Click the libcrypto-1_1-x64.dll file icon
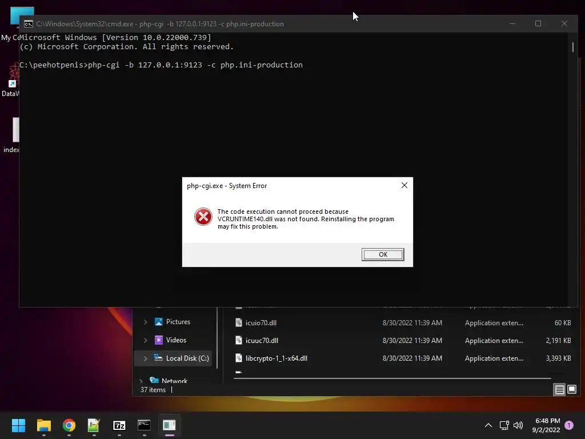 pyautogui.click(x=239, y=358)
